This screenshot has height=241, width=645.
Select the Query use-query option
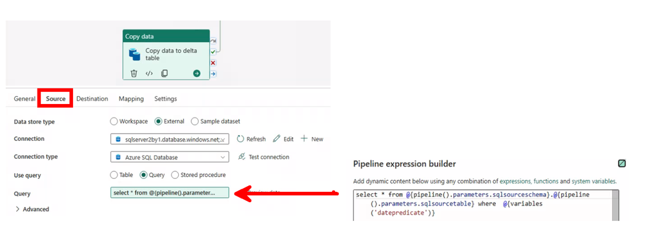143,175
